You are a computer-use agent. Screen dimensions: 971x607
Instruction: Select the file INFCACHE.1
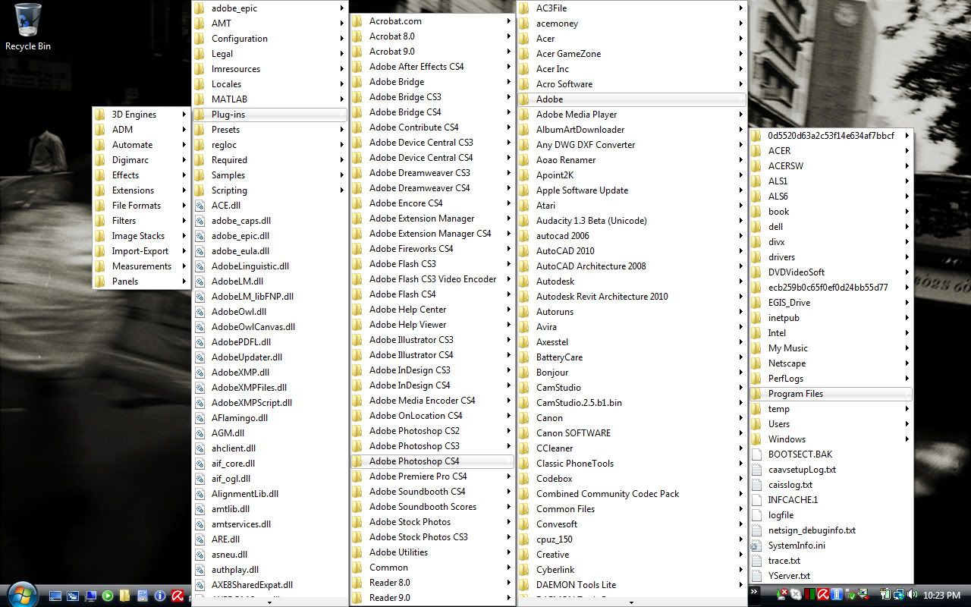831,500
